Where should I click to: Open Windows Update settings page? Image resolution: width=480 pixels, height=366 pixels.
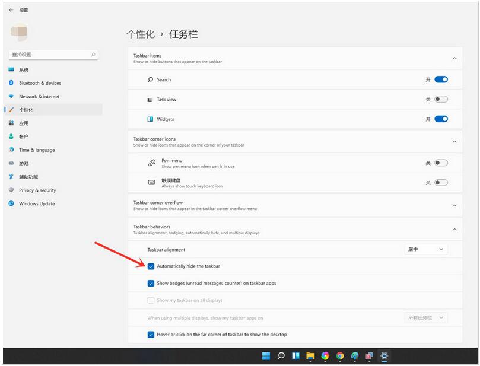pos(53,203)
